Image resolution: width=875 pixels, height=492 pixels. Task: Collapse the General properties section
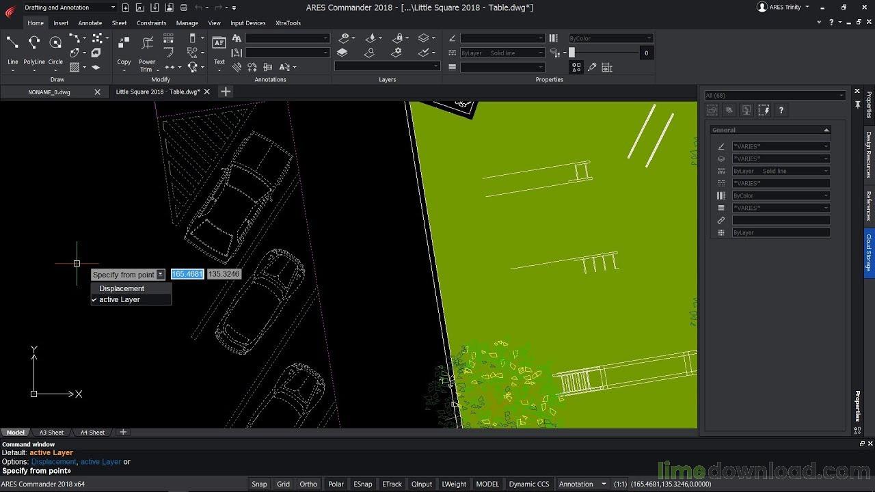click(x=826, y=130)
